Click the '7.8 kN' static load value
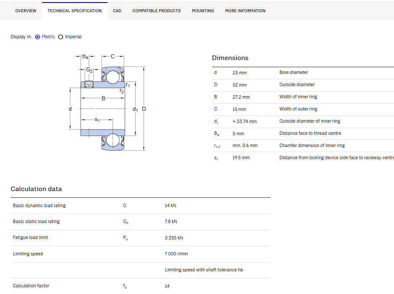394x294 pixels. coord(171,221)
